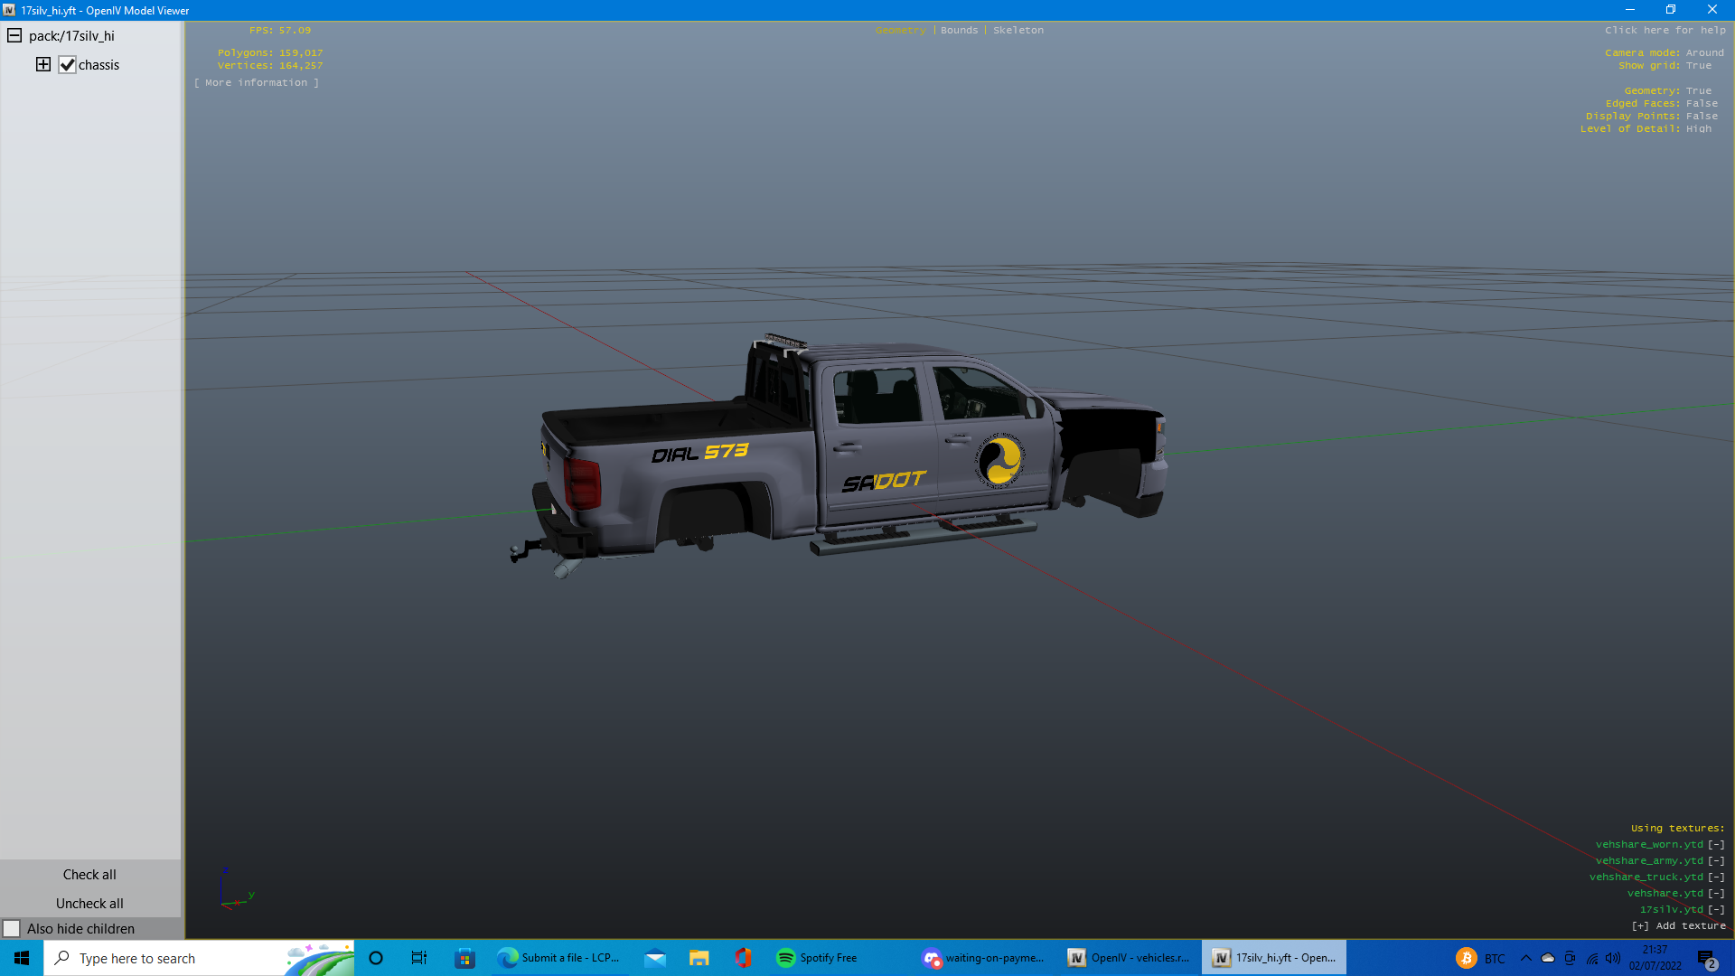The image size is (1735, 976).
Task: Click the BTC Bitcoin tray icon
Action: [x=1466, y=958]
